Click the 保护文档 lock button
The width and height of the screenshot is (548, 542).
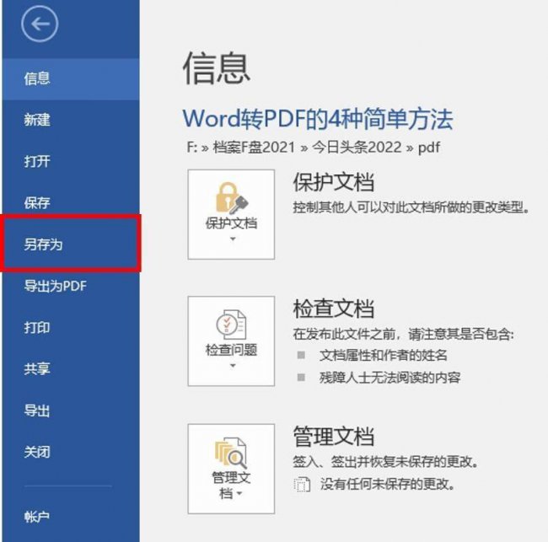(231, 215)
